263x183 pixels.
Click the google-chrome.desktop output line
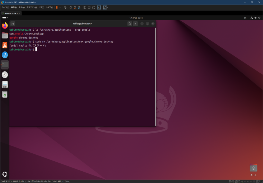point(24,38)
